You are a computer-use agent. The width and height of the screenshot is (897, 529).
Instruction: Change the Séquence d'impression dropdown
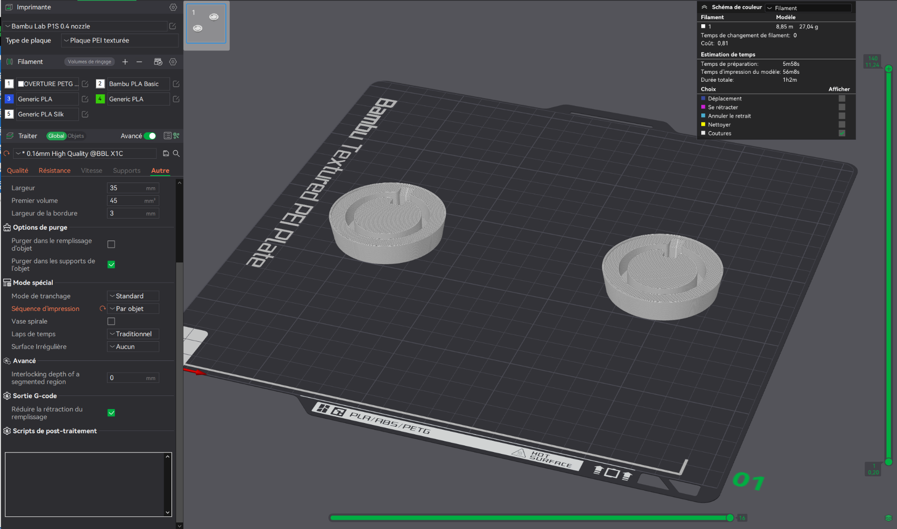pyautogui.click(x=133, y=309)
